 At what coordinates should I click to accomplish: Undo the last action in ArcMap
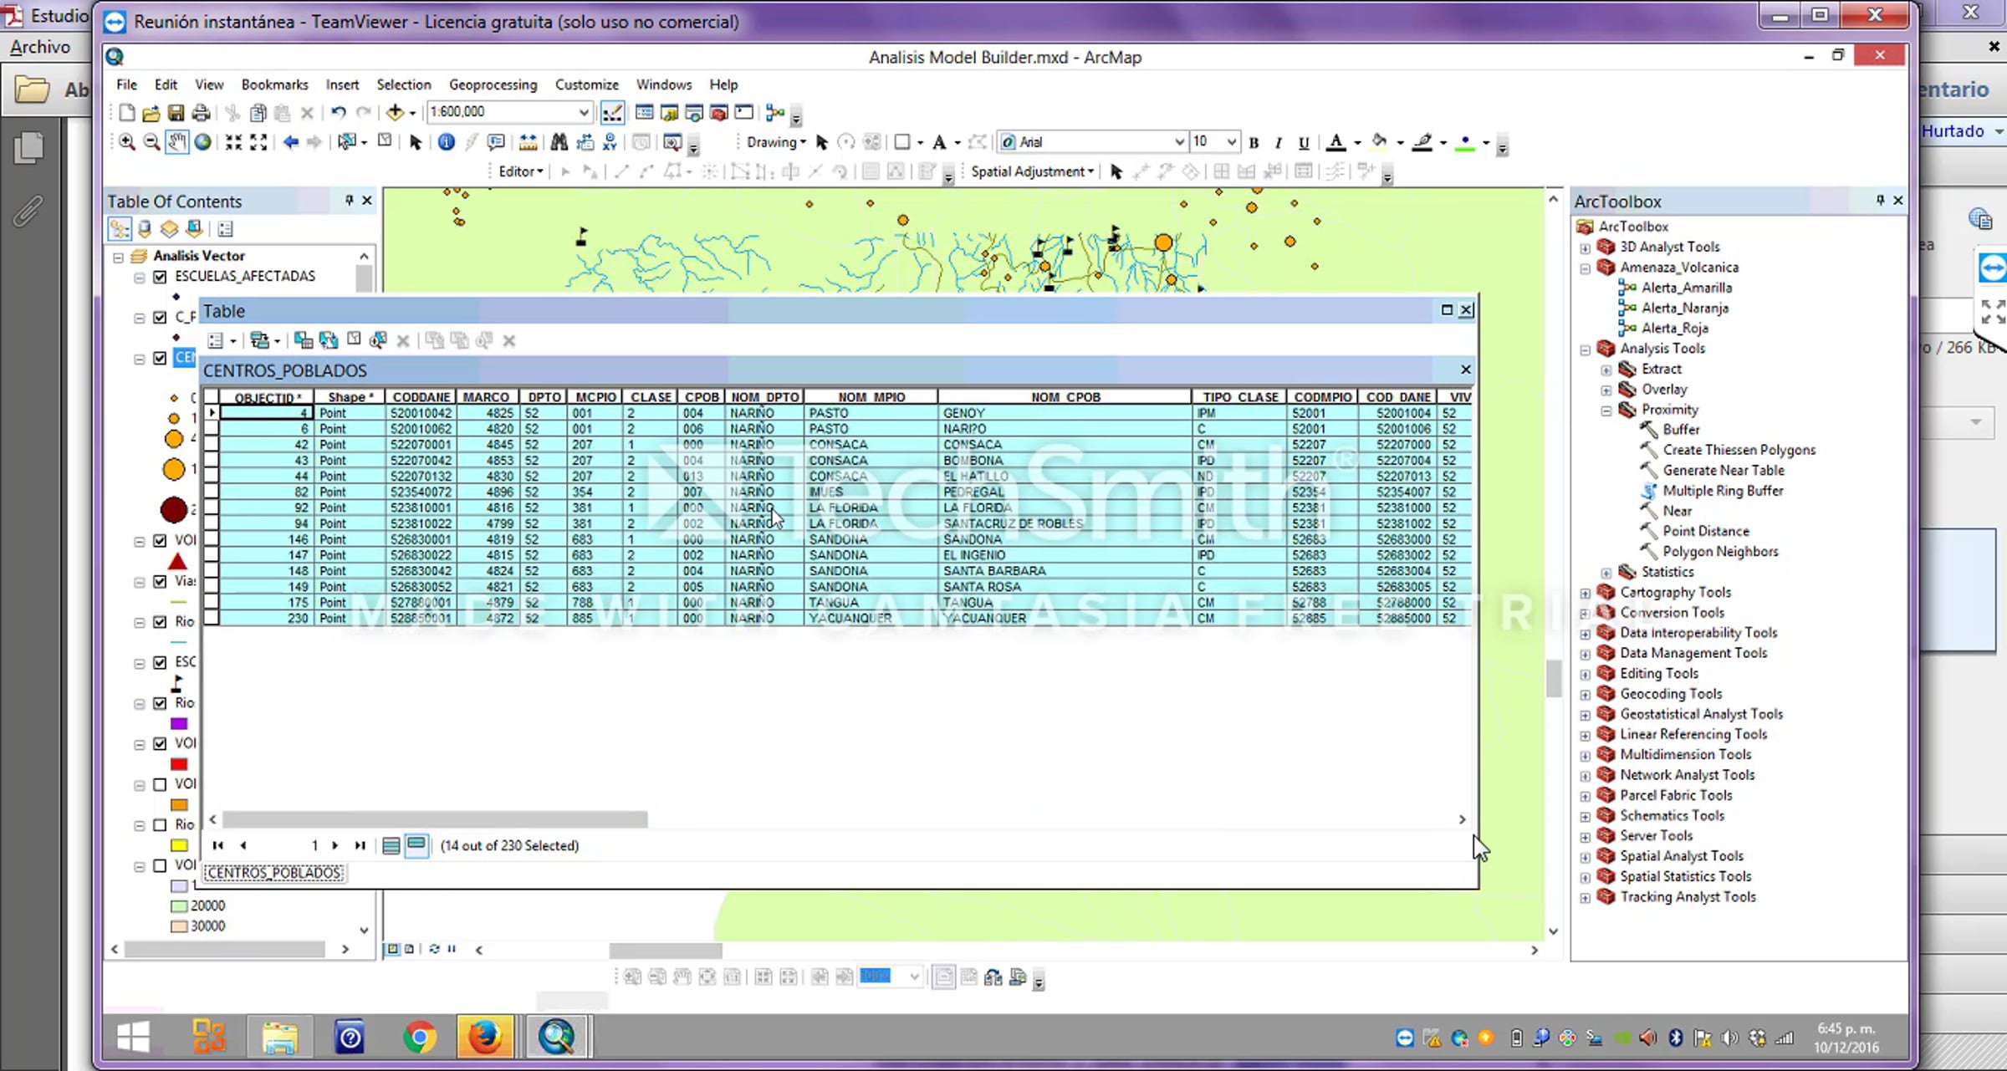click(x=338, y=113)
